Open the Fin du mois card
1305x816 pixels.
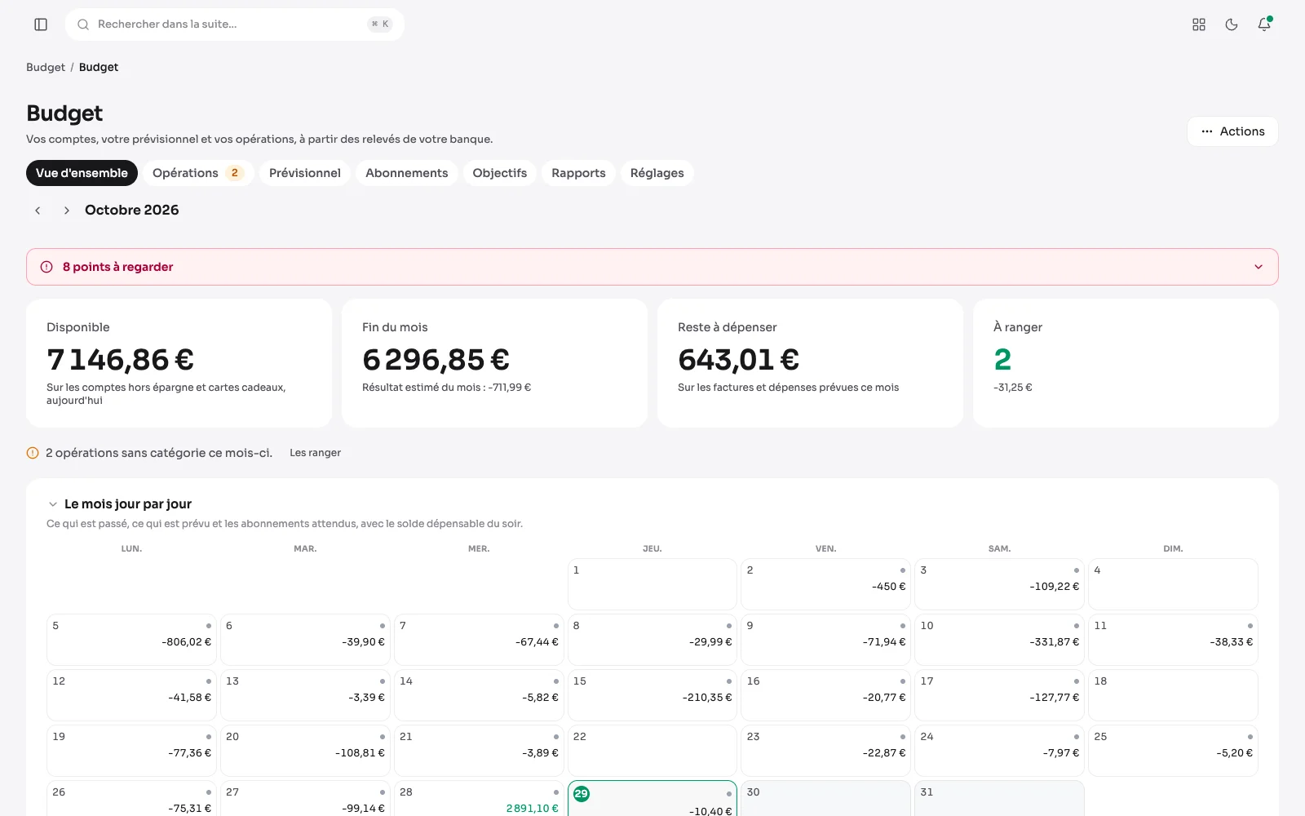tap(494, 363)
